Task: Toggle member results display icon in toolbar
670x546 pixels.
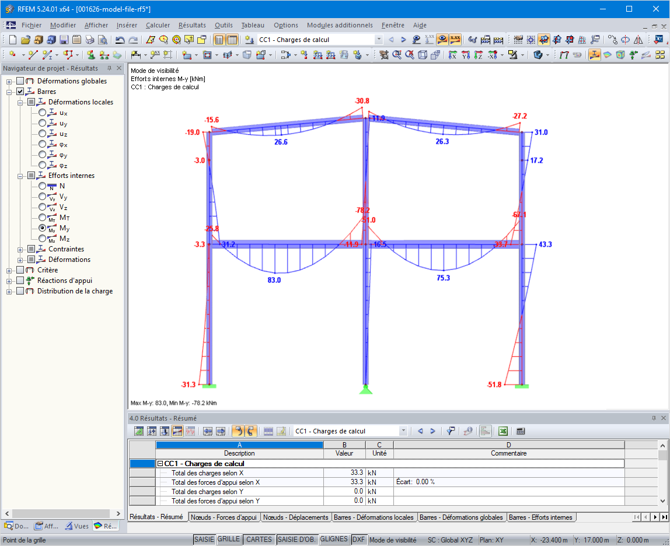Action: [594, 55]
